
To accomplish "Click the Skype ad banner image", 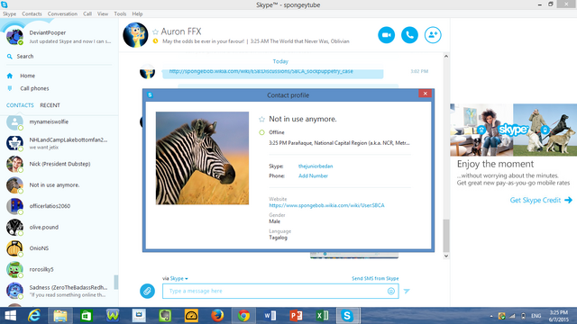I will (513, 130).
